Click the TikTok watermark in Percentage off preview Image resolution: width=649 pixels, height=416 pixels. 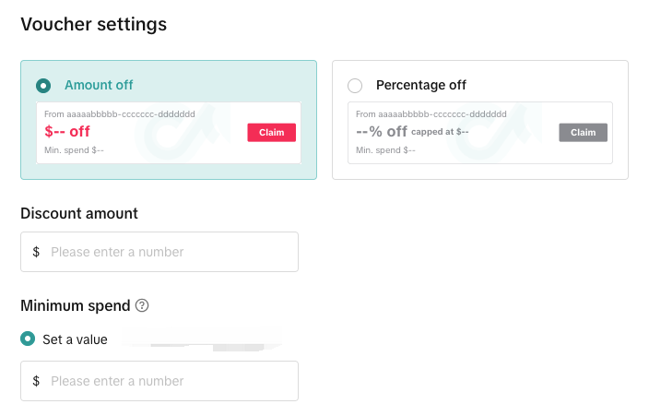coord(490,133)
